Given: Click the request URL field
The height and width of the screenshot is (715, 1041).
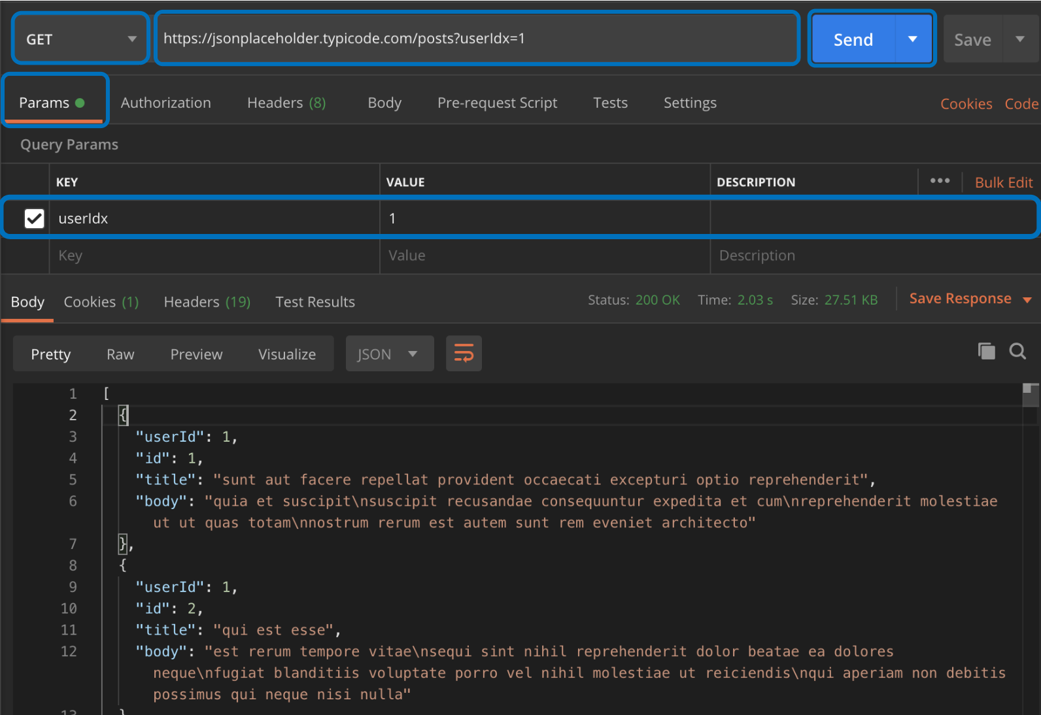Looking at the screenshot, I should tap(477, 39).
